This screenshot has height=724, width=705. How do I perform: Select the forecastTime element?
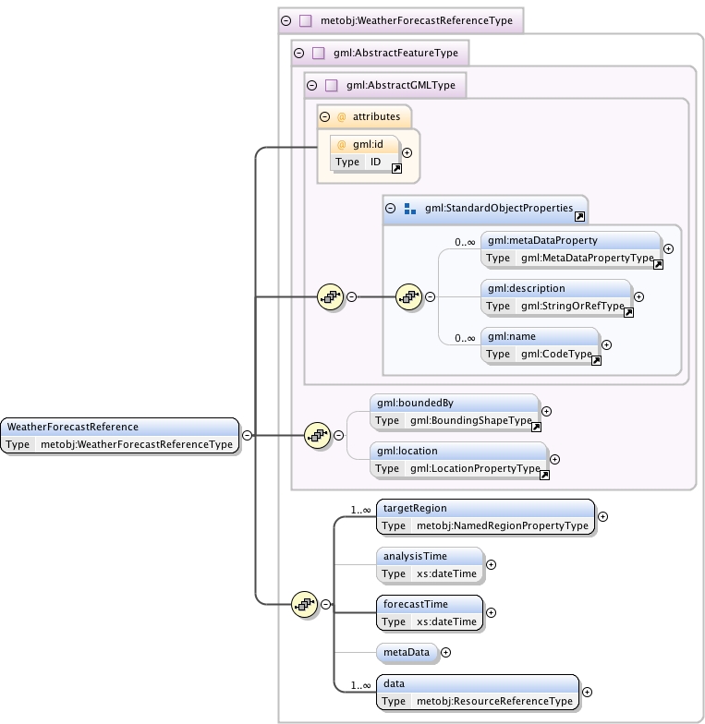[430, 613]
